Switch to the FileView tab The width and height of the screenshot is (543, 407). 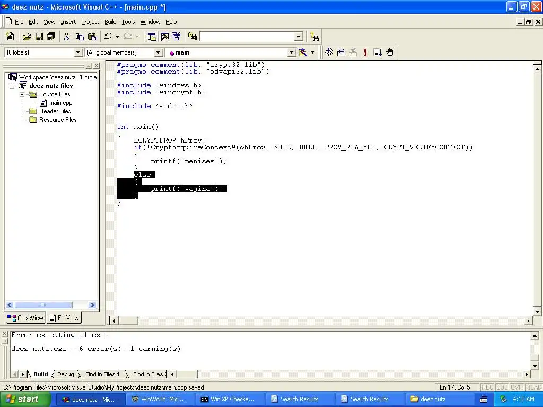pos(64,318)
